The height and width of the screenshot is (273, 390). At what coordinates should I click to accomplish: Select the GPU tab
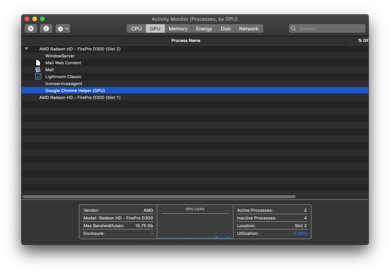(x=155, y=28)
